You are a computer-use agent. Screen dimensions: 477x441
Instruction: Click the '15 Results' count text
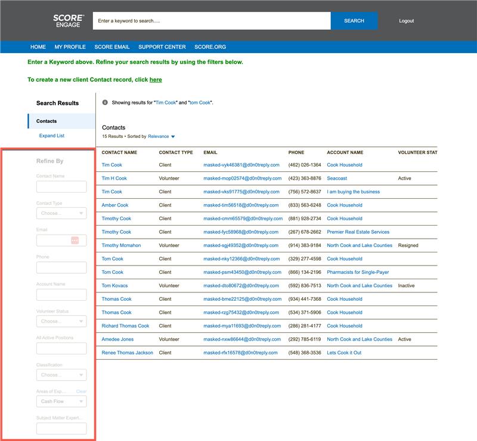click(x=113, y=137)
